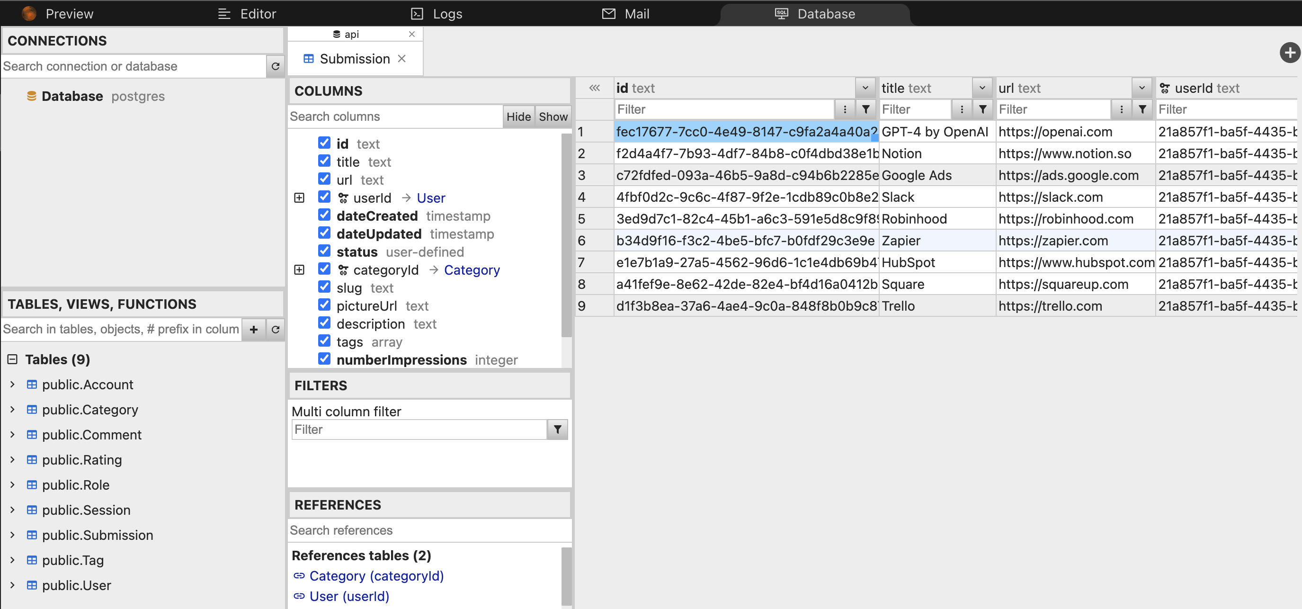The image size is (1302, 609).
Task: Select the Zapier title cell
Action: point(937,241)
